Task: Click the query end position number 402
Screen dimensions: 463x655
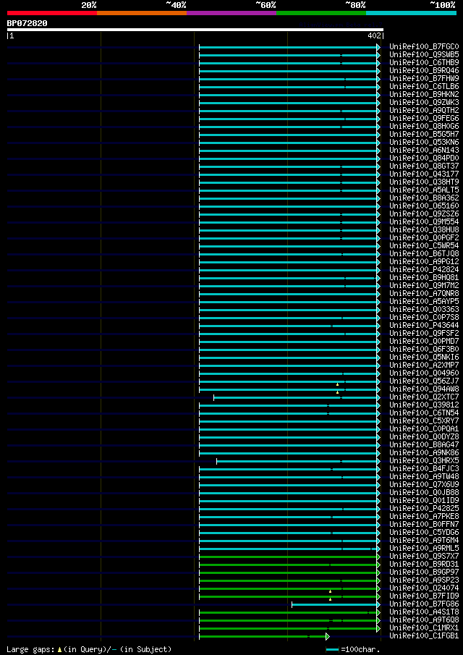Action: [x=374, y=36]
